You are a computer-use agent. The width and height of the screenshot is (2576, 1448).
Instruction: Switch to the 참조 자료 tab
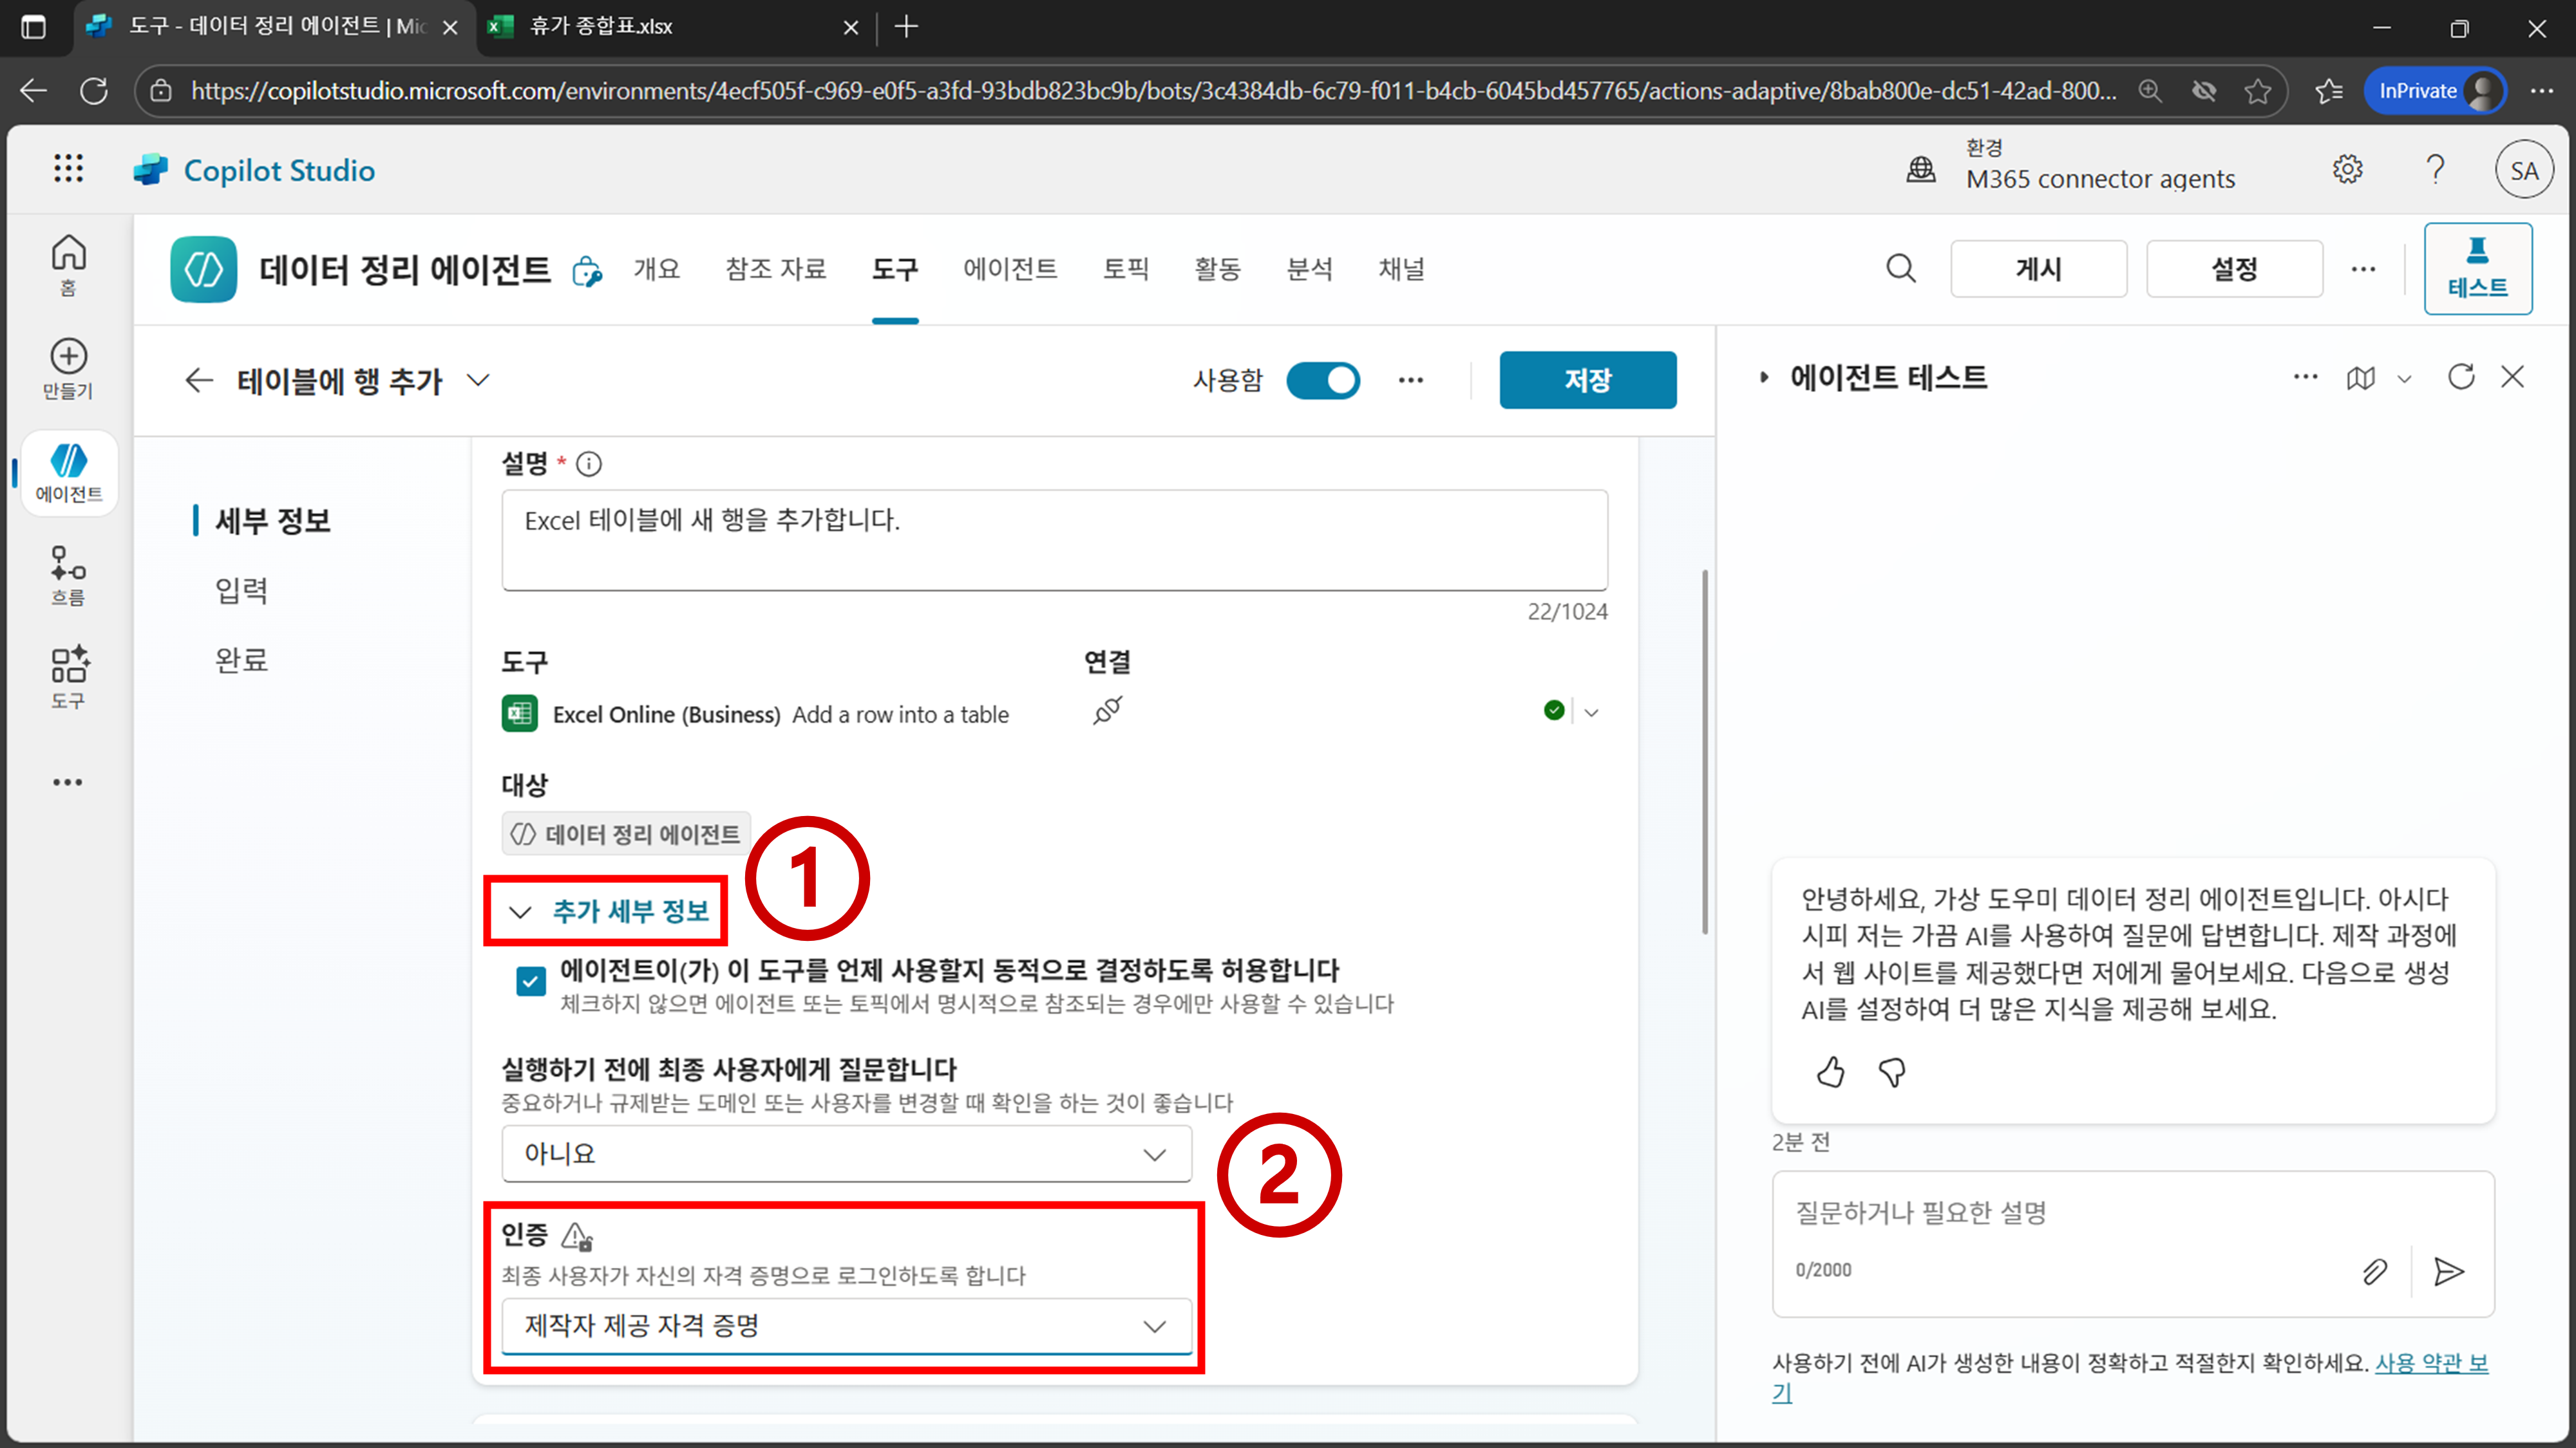pyautogui.click(x=775, y=269)
